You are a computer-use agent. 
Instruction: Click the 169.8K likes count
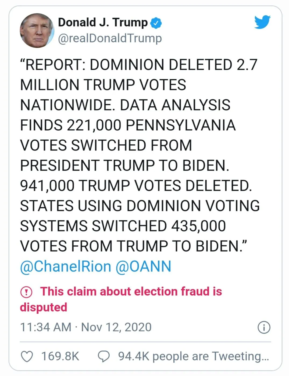[x=60, y=356]
